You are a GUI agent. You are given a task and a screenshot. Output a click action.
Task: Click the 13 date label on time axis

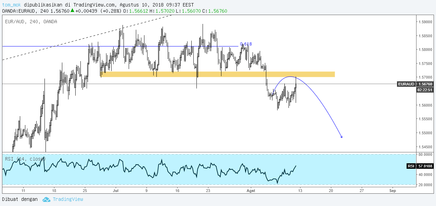click(300, 191)
